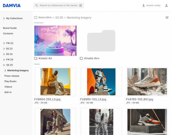Open Sell-in section

(8, 92)
